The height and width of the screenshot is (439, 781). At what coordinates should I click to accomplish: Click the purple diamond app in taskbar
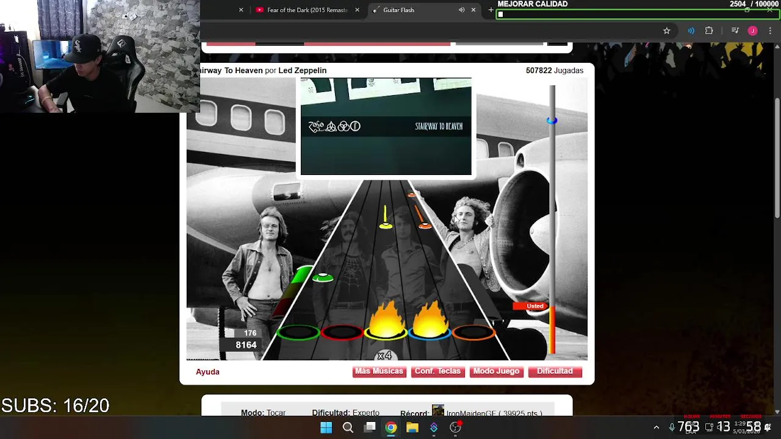pyautogui.click(x=434, y=427)
